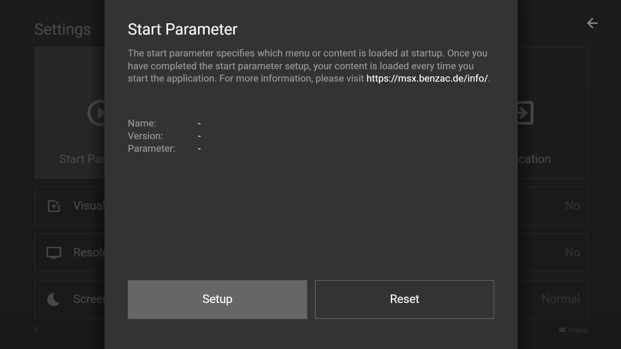Click the Name field label
The image size is (621, 349).
(x=142, y=124)
